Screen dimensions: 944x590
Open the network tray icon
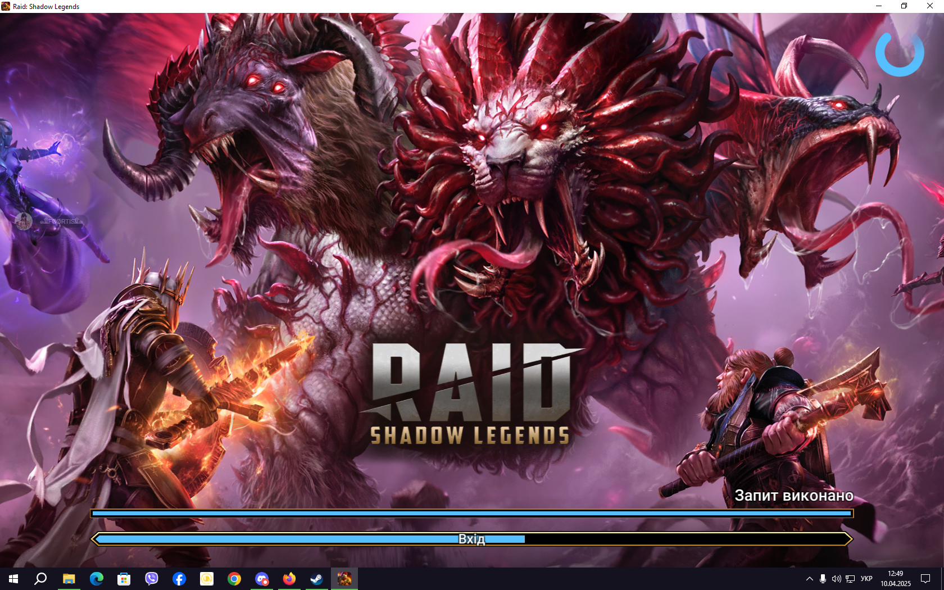[850, 579]
